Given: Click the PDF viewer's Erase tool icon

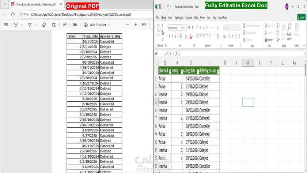Looking at the screenshot, I should (x=44, y=25).
